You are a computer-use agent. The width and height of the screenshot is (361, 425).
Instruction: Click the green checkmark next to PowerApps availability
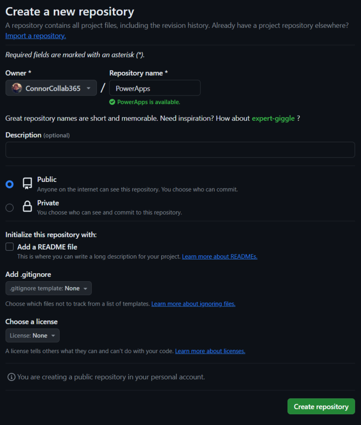(x=112, y=102)
